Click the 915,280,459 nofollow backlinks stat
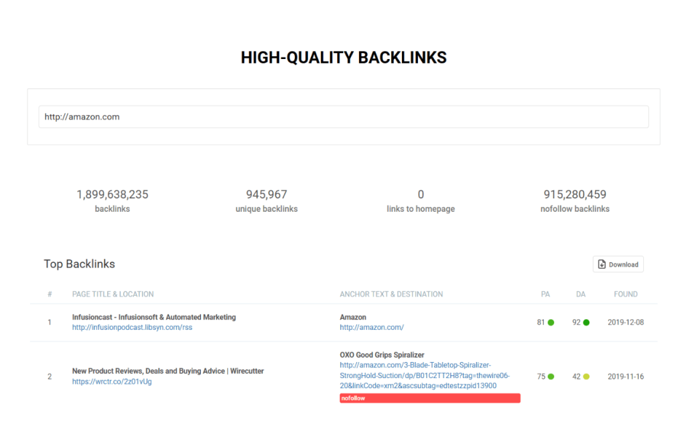686x429 pixels. 575,194
